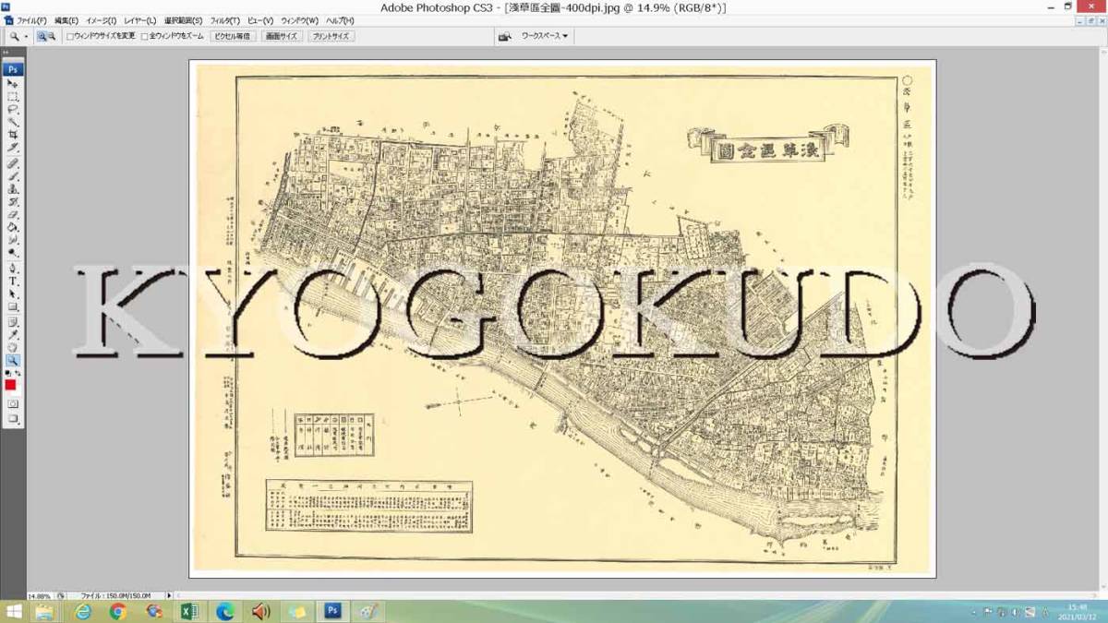This screenshot has height=623, width=1108.
Task: Select the Brush tool
Action: [13, 176]
